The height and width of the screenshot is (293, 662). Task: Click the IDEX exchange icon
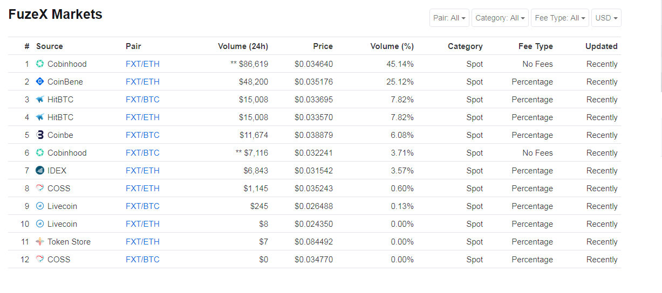40,171
